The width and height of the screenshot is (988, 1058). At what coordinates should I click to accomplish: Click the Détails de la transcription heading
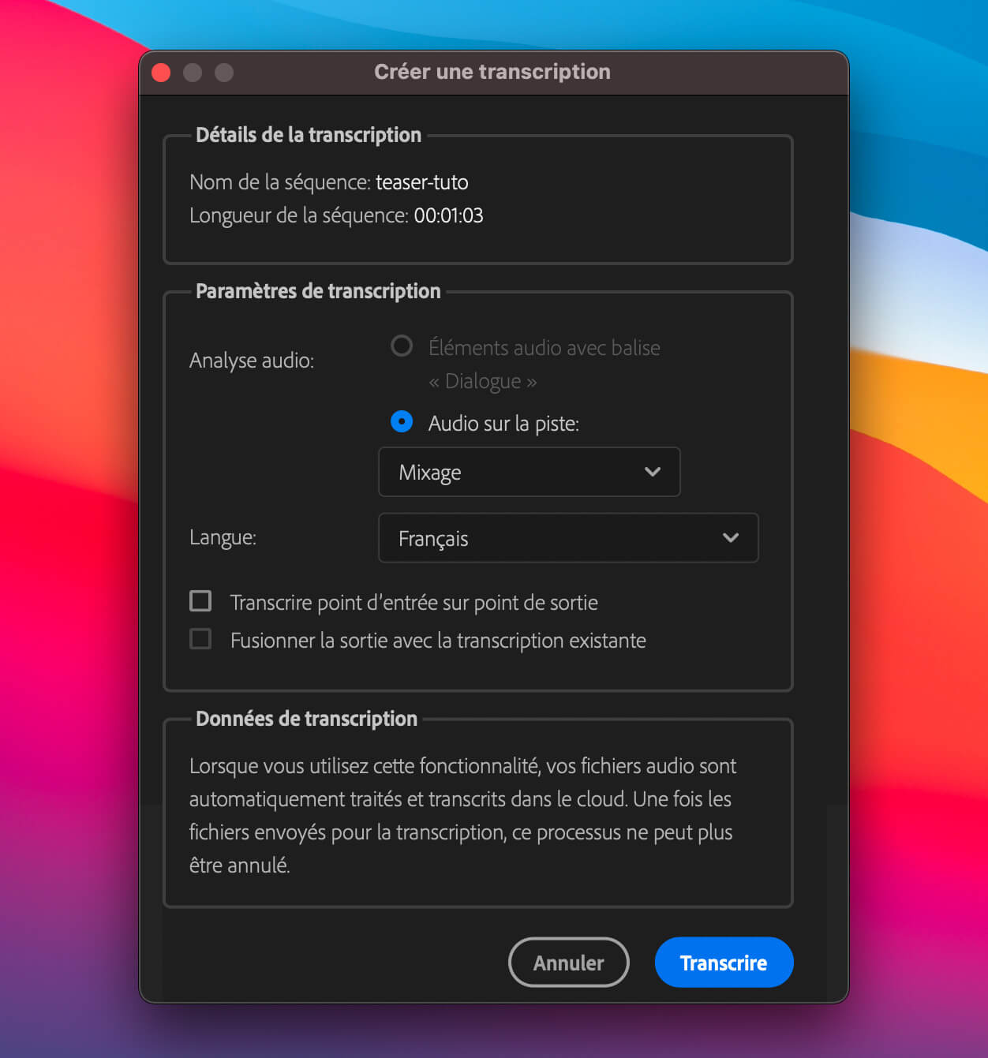coord(309,135)
